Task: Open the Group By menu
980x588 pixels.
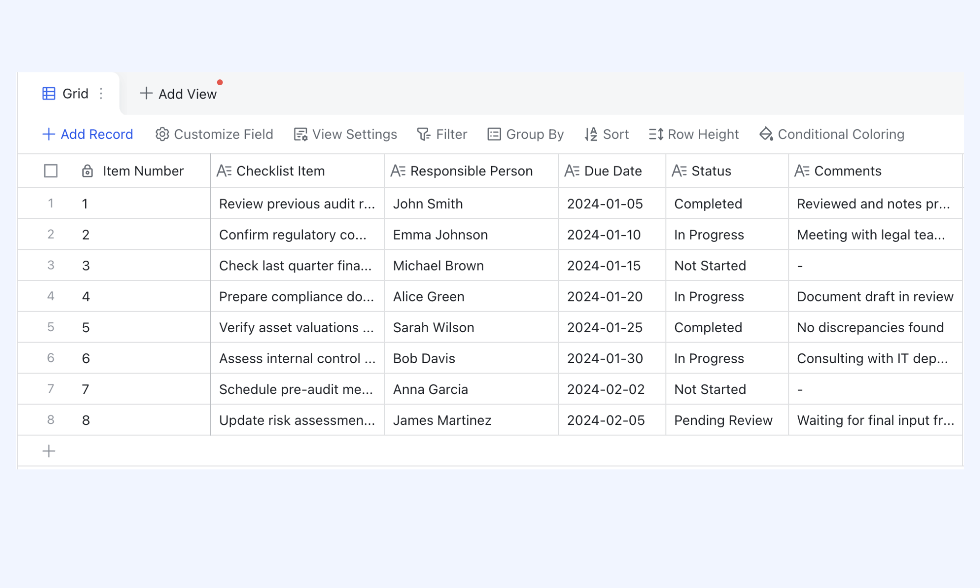Action: pos(526,134)
